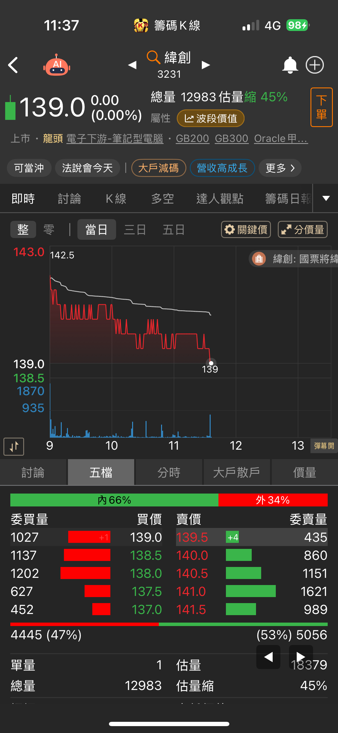Toggle 彈幕開 danmaku switch
338x733 pixels.
(x=324, y=446)
